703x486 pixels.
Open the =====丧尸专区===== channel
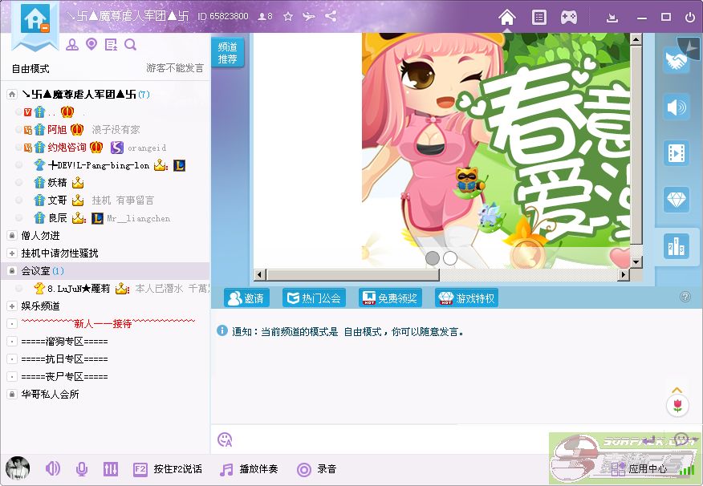[x=64, y=376]
